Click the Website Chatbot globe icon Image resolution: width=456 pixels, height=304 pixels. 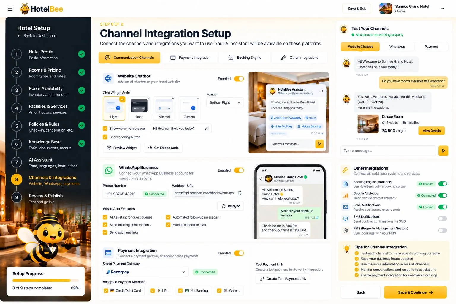click(x=108, y=79)
